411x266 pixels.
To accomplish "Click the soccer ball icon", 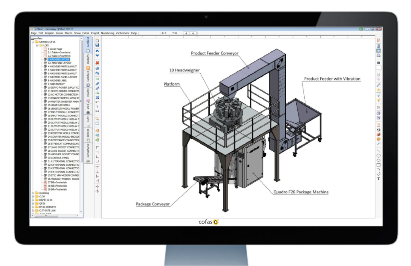I will pos(378,130).
